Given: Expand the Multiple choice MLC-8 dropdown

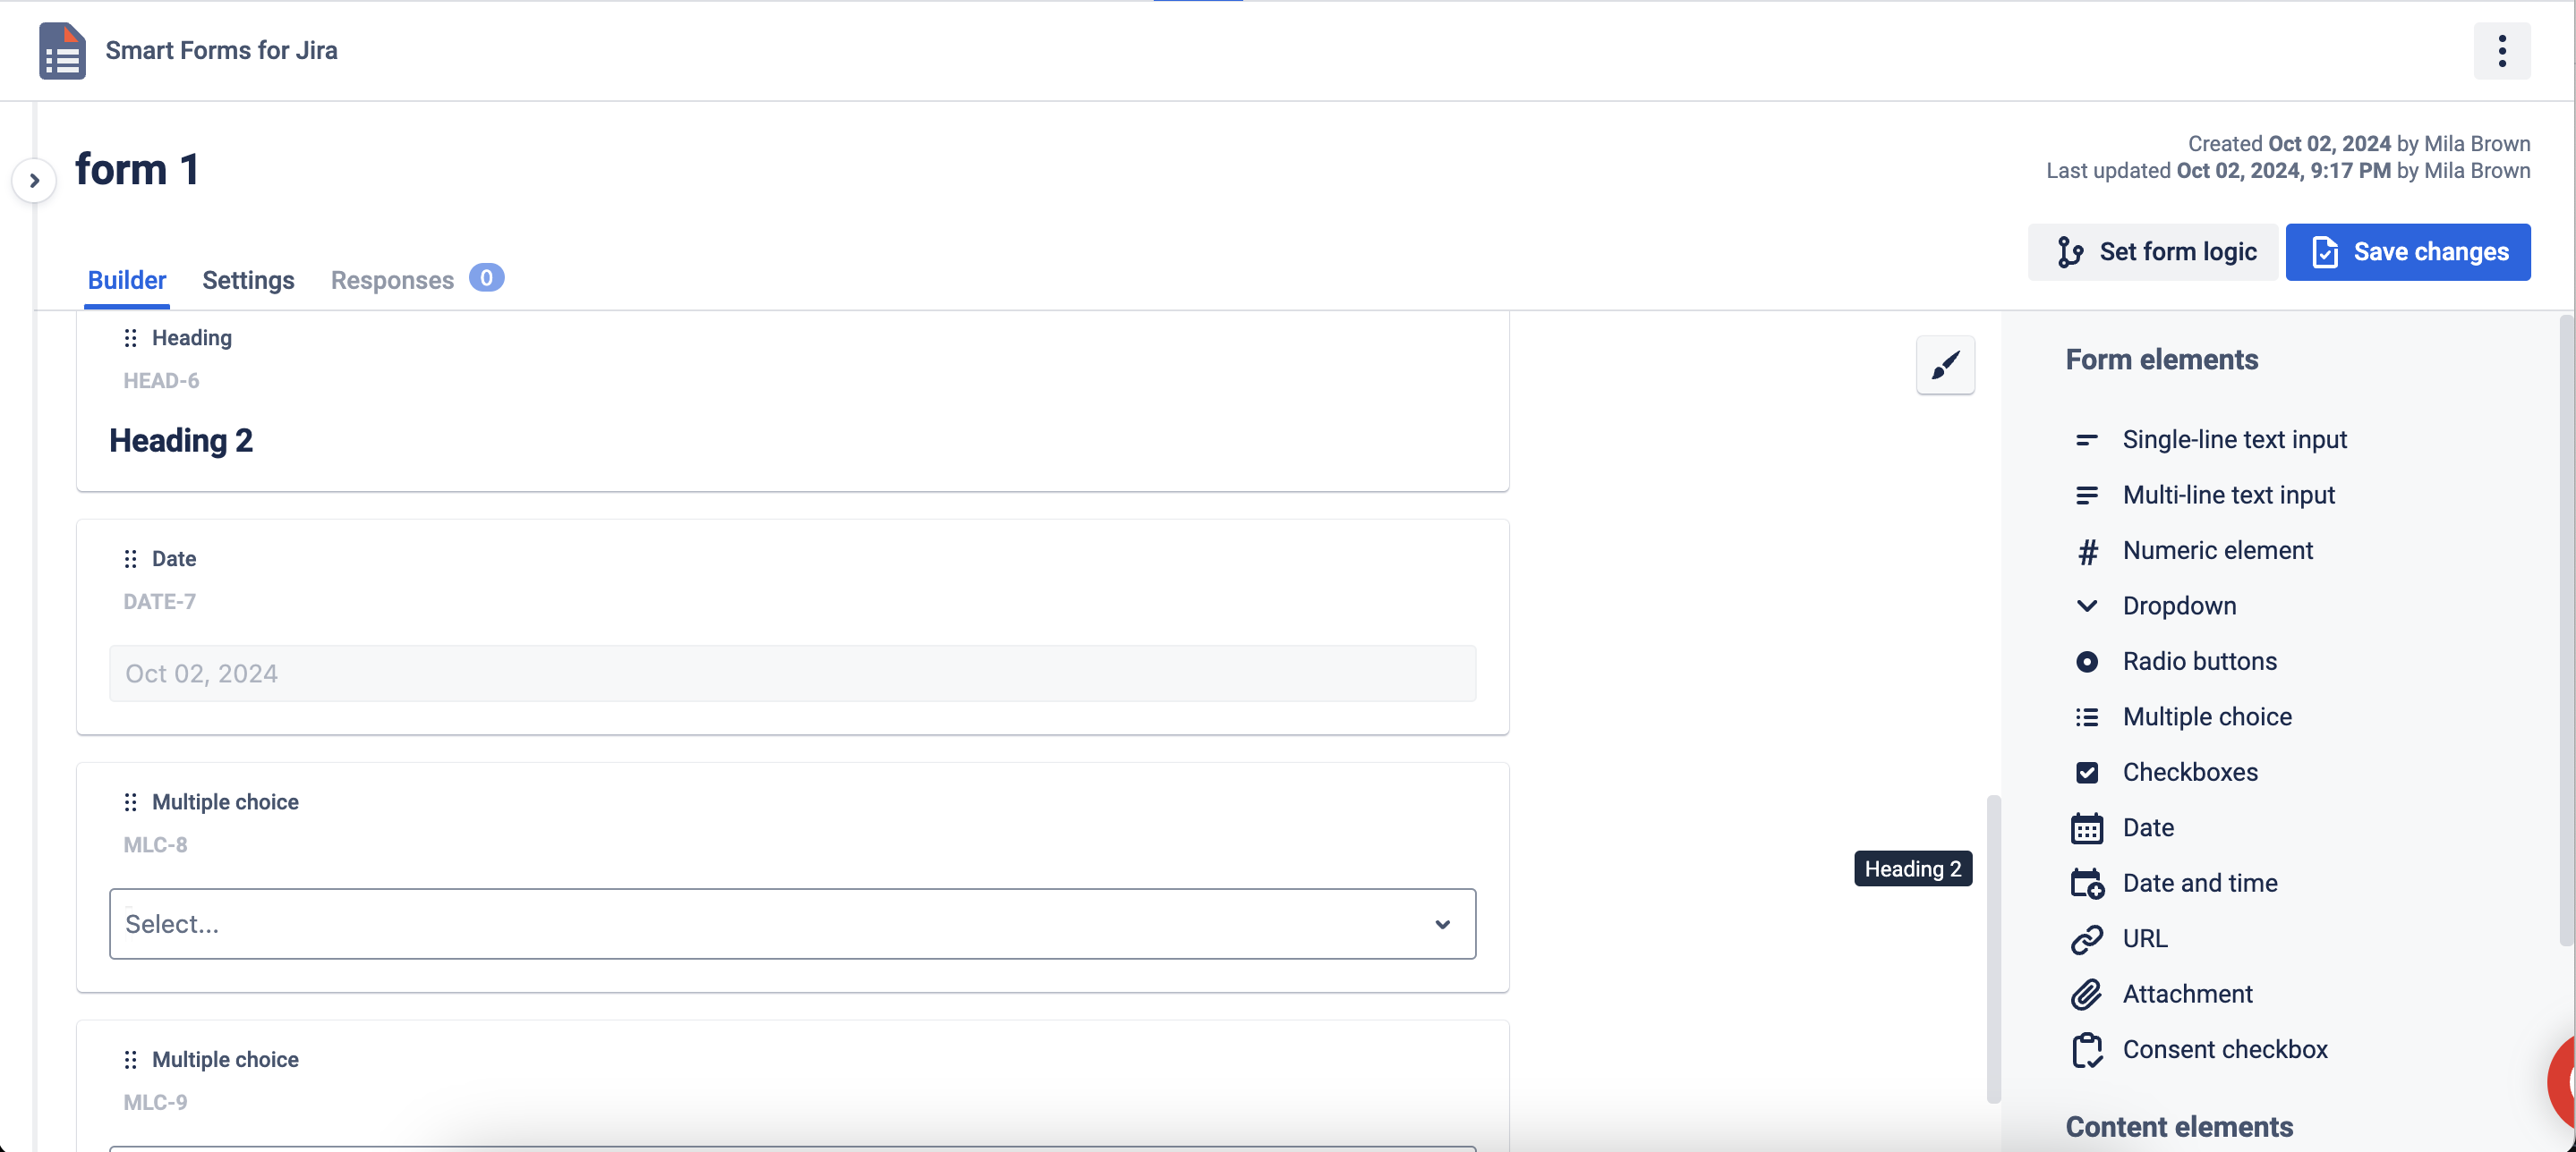Looking at the screenshot, I should (x=1441, y=924).
